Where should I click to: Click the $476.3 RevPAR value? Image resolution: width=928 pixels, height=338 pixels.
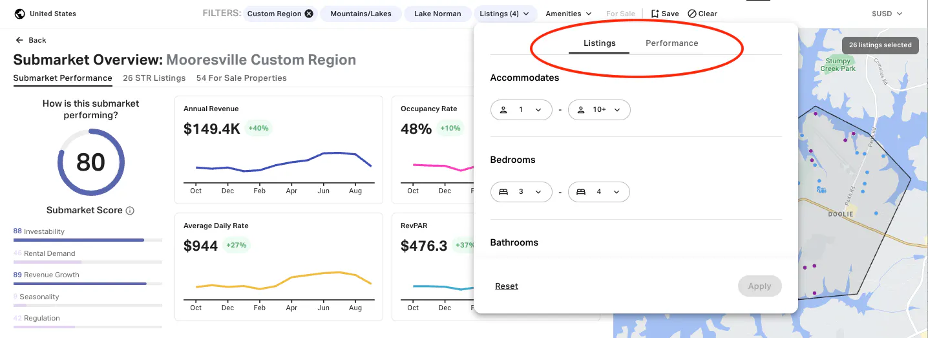(424, 246)
